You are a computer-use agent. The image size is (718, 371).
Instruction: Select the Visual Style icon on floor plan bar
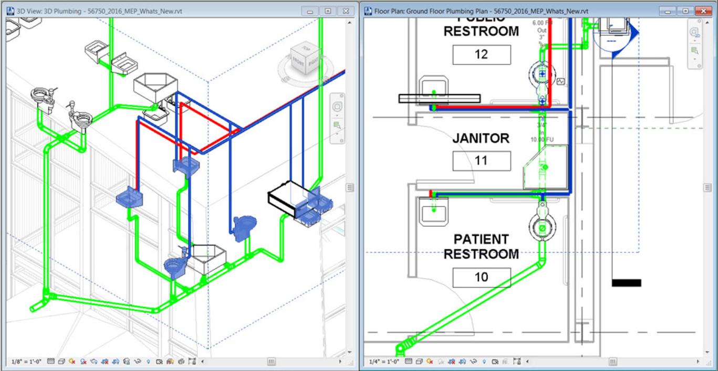419,361
